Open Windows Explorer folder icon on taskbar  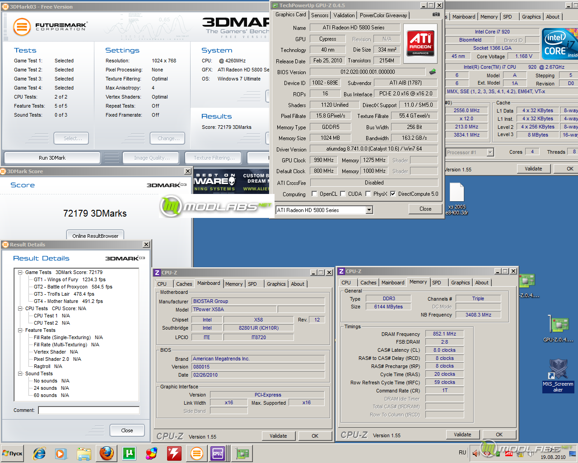(84, 453)
